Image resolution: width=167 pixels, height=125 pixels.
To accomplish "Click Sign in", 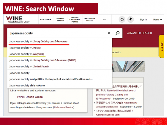I will coord(143,20).
